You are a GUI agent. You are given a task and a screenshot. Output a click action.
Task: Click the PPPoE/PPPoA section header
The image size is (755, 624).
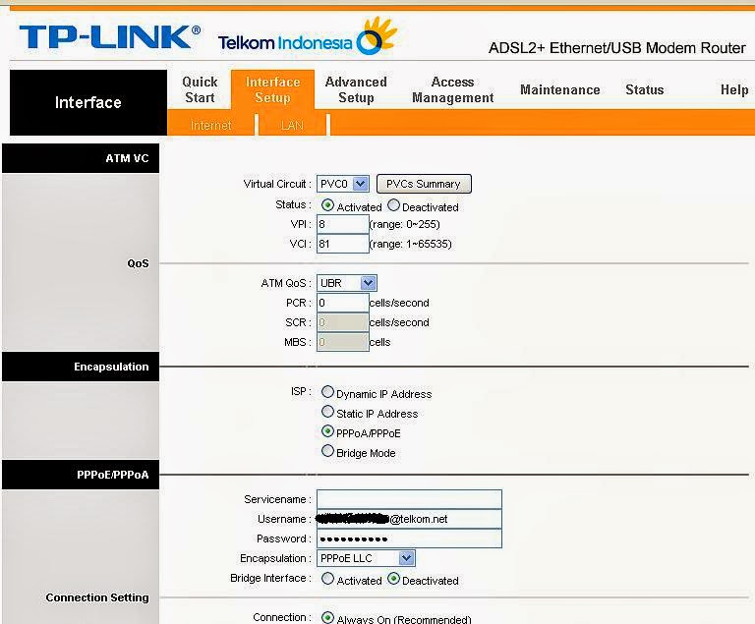pyautogui.click(x=81, y=475)
